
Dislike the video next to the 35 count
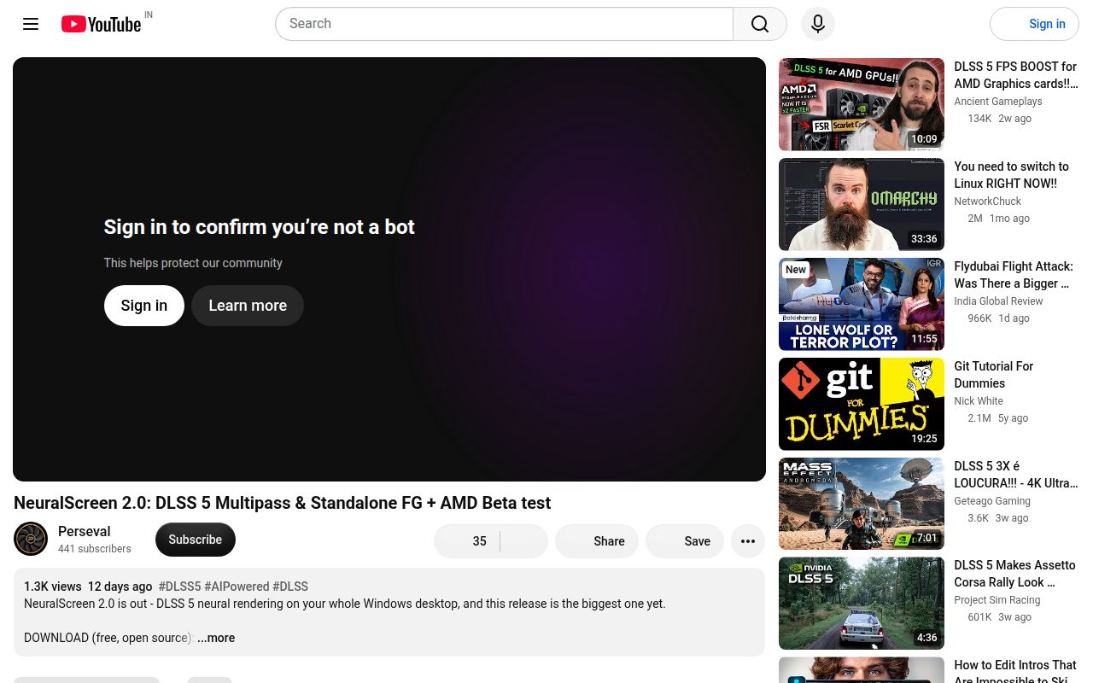pos(524,541)
